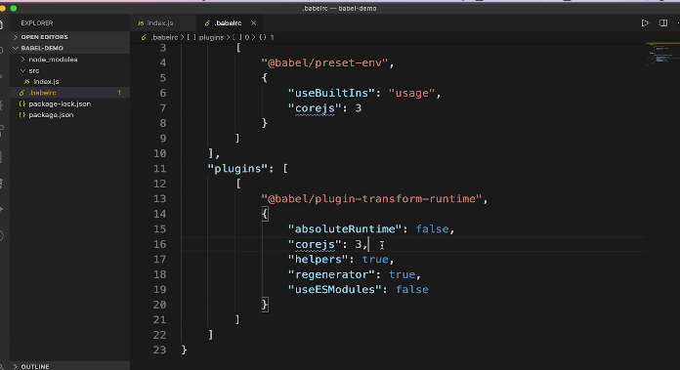Screen dimensions: 680x370
Task: Click the false value on line 19
Action: click(412, 289)
